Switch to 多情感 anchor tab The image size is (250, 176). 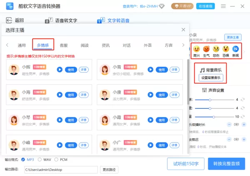pos(43,45)
